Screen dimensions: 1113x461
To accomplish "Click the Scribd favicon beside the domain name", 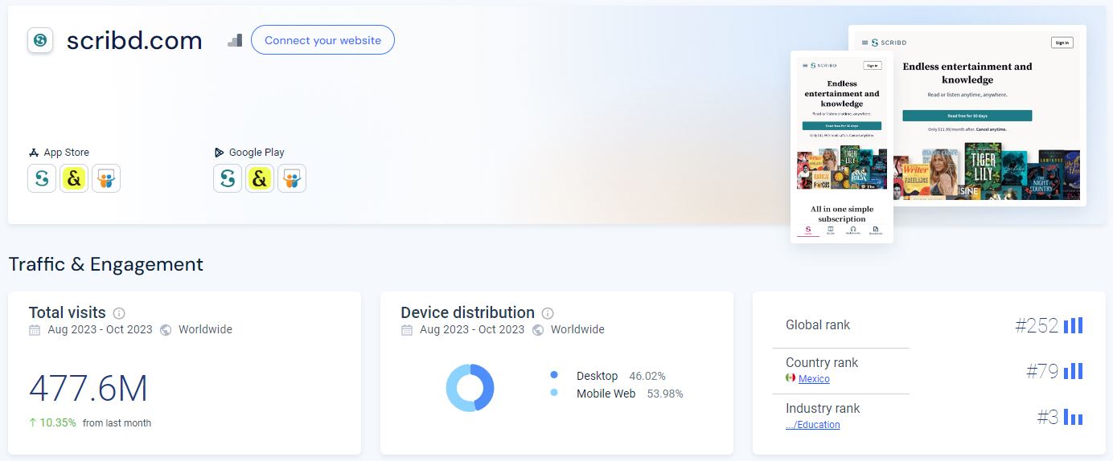I will click(x=40, y=40).
